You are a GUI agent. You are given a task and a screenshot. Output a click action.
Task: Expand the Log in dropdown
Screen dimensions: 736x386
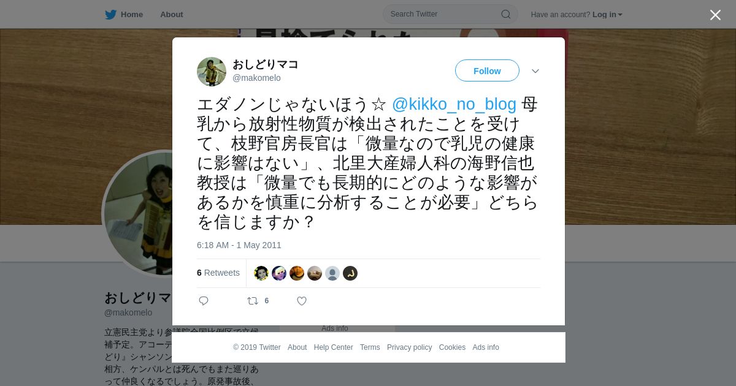607,14
